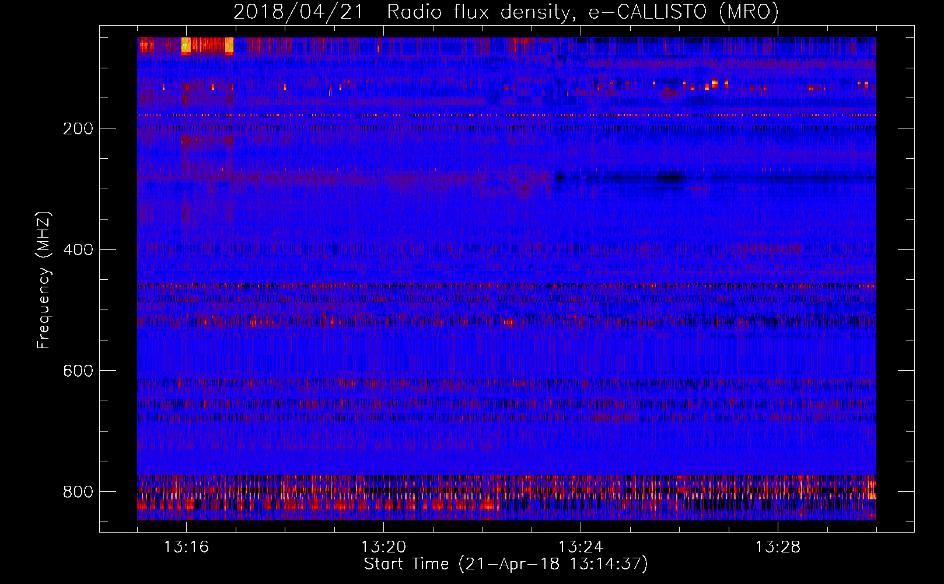Screen dimensions: 944x584
Task: Click the 400 frequency tick label
Action: [78, 250]
